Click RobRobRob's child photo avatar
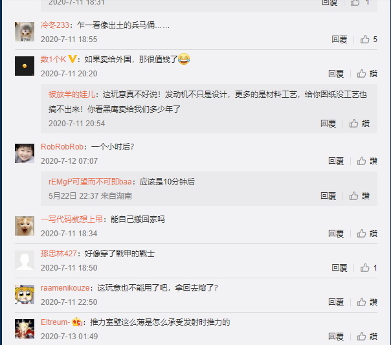Screen dimensions: 391x345 click(x=25, y=153)
